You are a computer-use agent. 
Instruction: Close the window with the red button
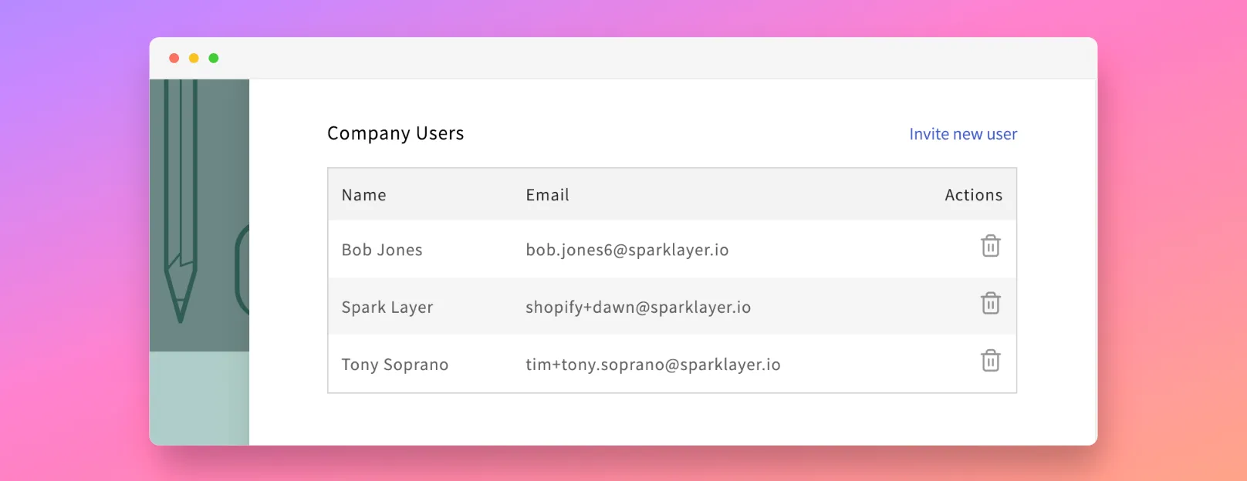[174, 58]
